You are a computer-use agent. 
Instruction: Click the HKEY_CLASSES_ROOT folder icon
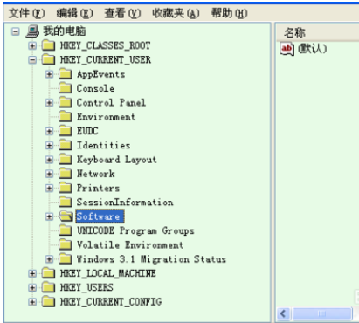[48, 45]
